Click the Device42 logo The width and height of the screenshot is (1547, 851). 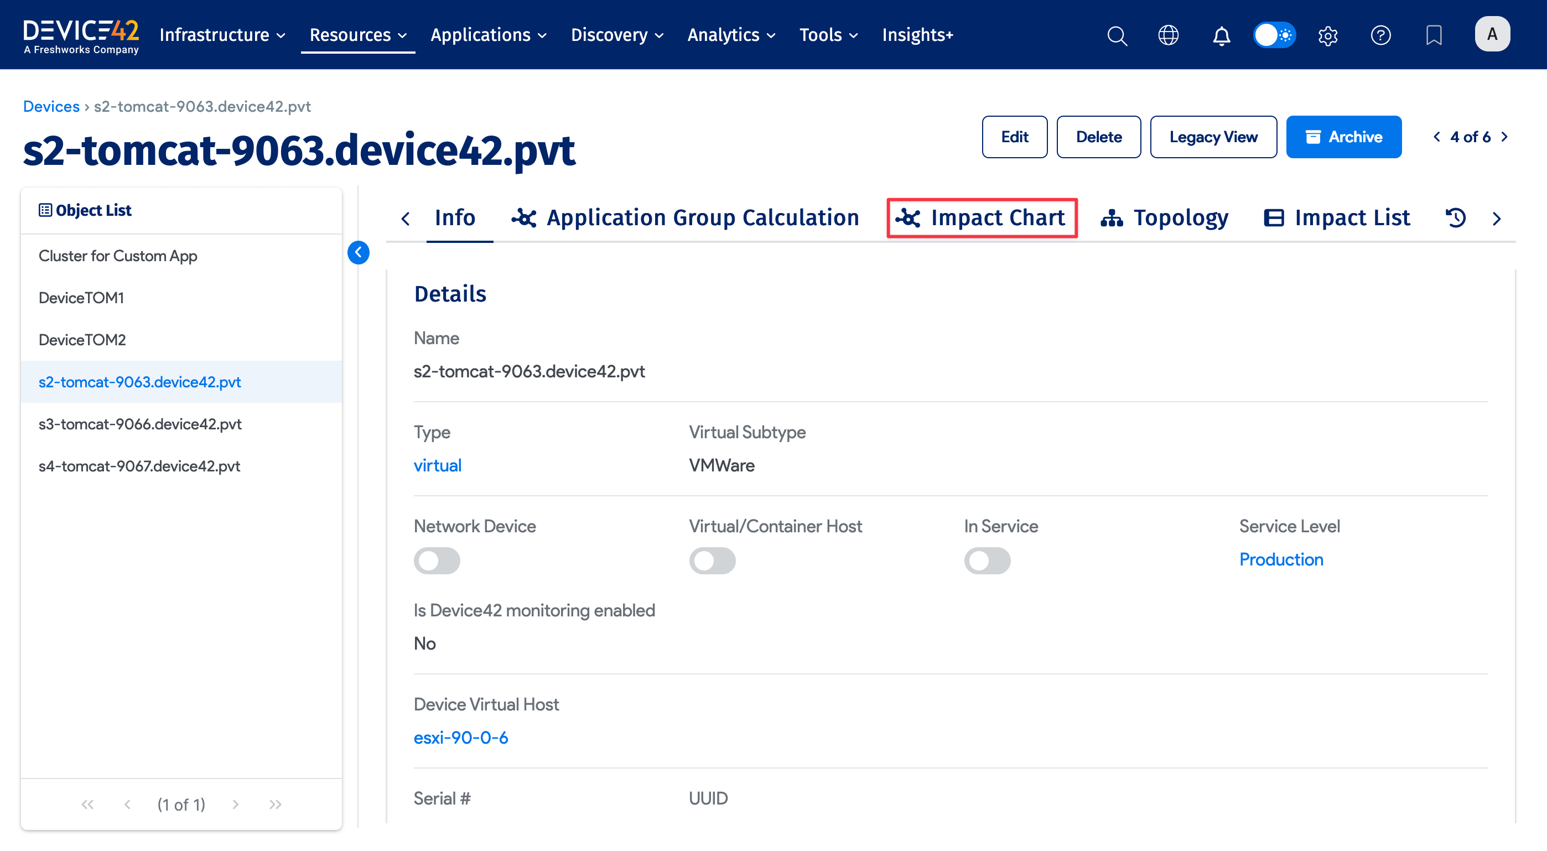80,34
